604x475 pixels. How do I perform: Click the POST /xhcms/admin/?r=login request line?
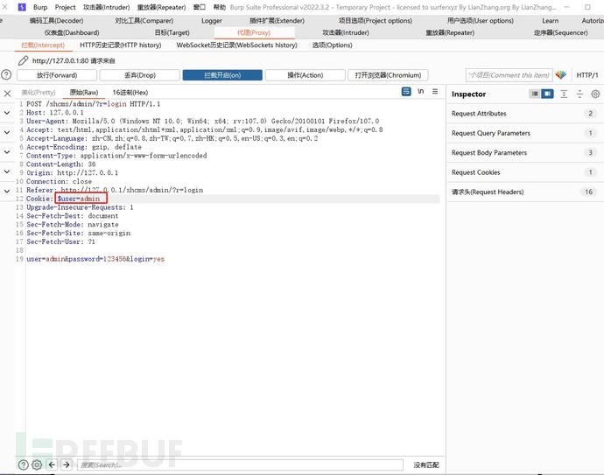(x=93, y=104)
